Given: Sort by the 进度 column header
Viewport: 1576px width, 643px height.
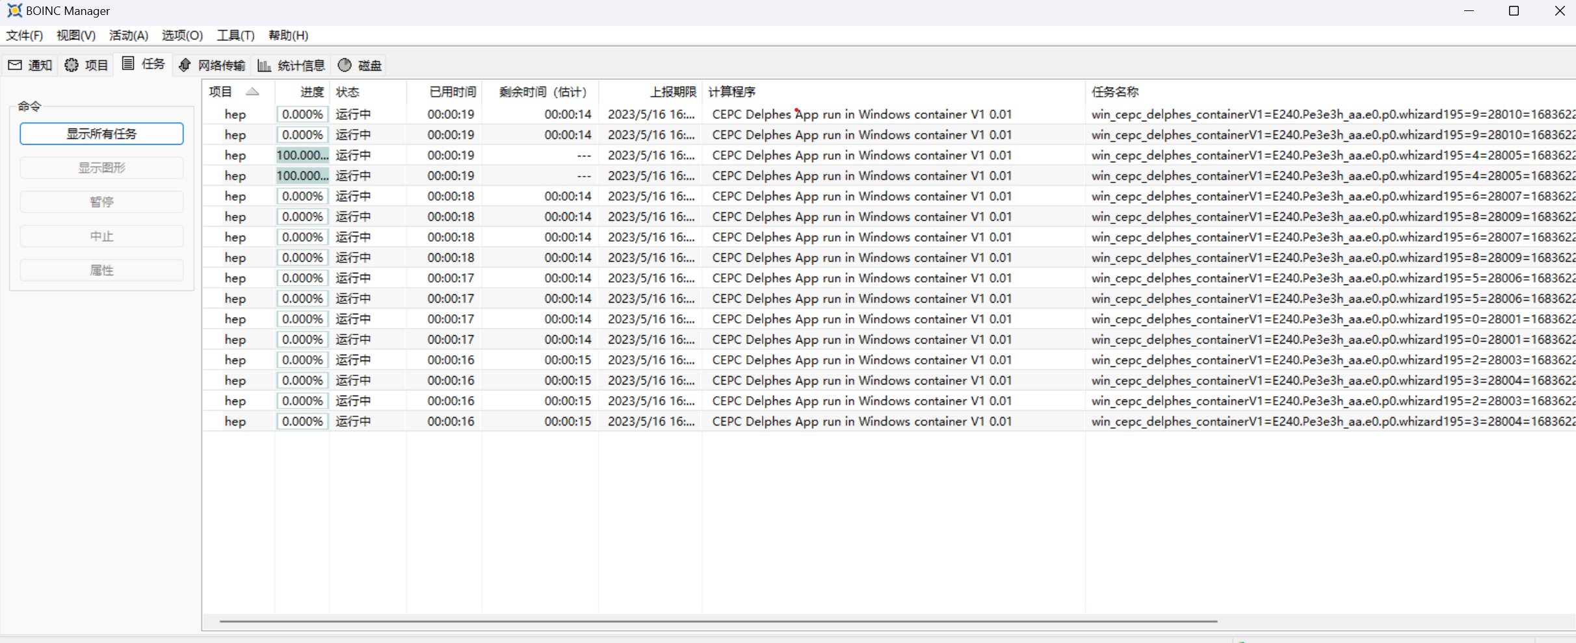Looking at the screenshot, I should click(302, 92).
